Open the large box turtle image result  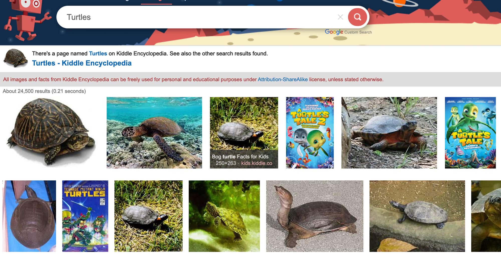[51, 133]
